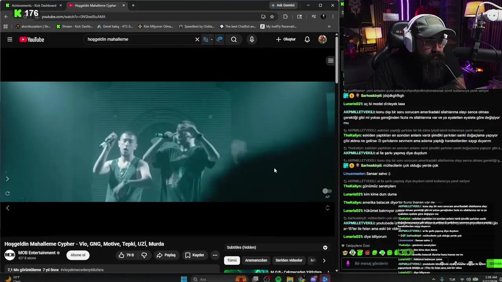Open the Genel bakış bookmark
Viewport: 502px width, 282px height.
click(115, 27)
